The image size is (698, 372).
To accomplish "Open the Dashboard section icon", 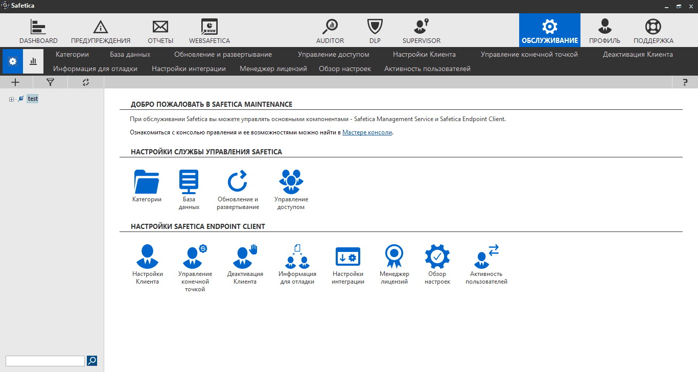I will (38, 27).
